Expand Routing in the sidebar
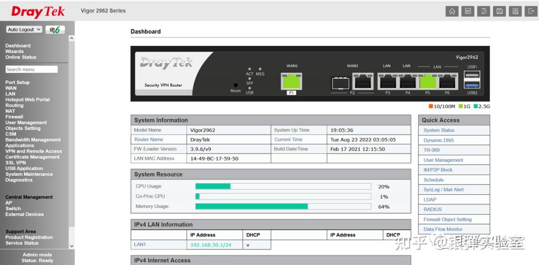 [x=14, y=106]
